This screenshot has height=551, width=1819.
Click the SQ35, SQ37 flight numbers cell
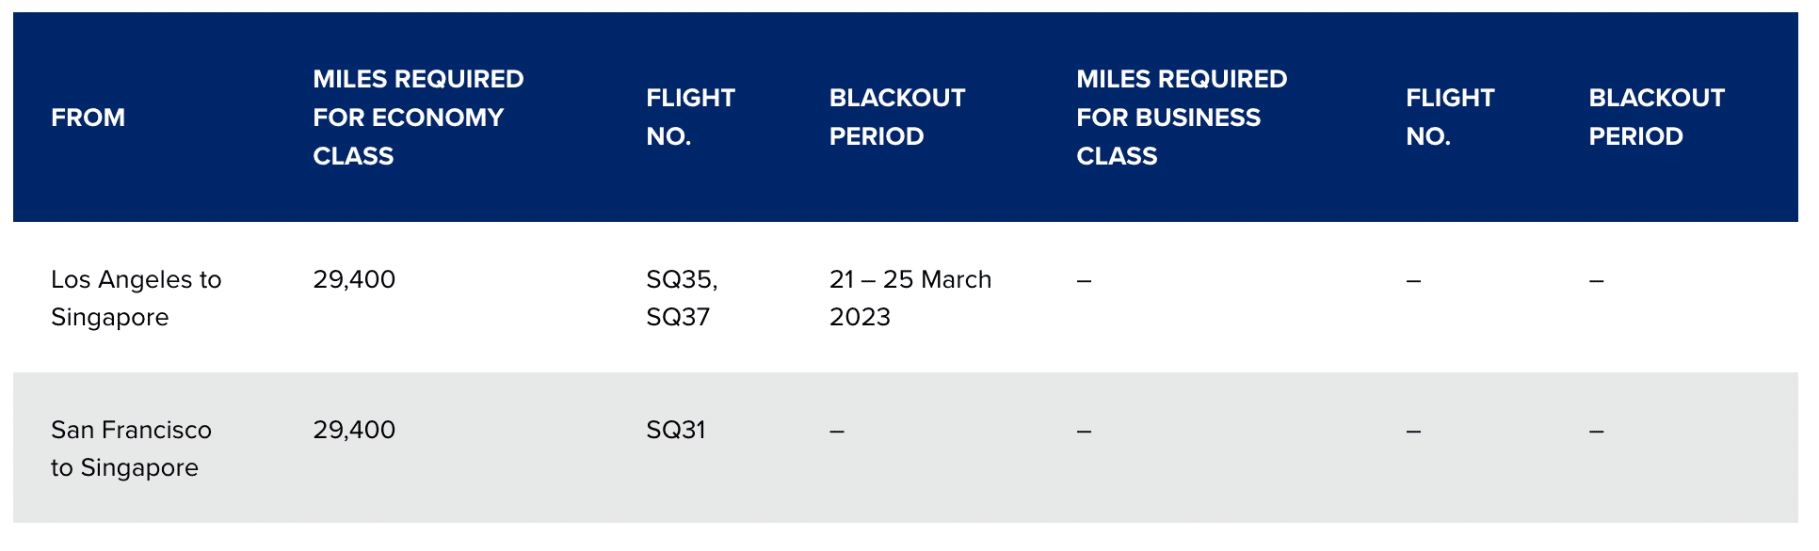681,298
